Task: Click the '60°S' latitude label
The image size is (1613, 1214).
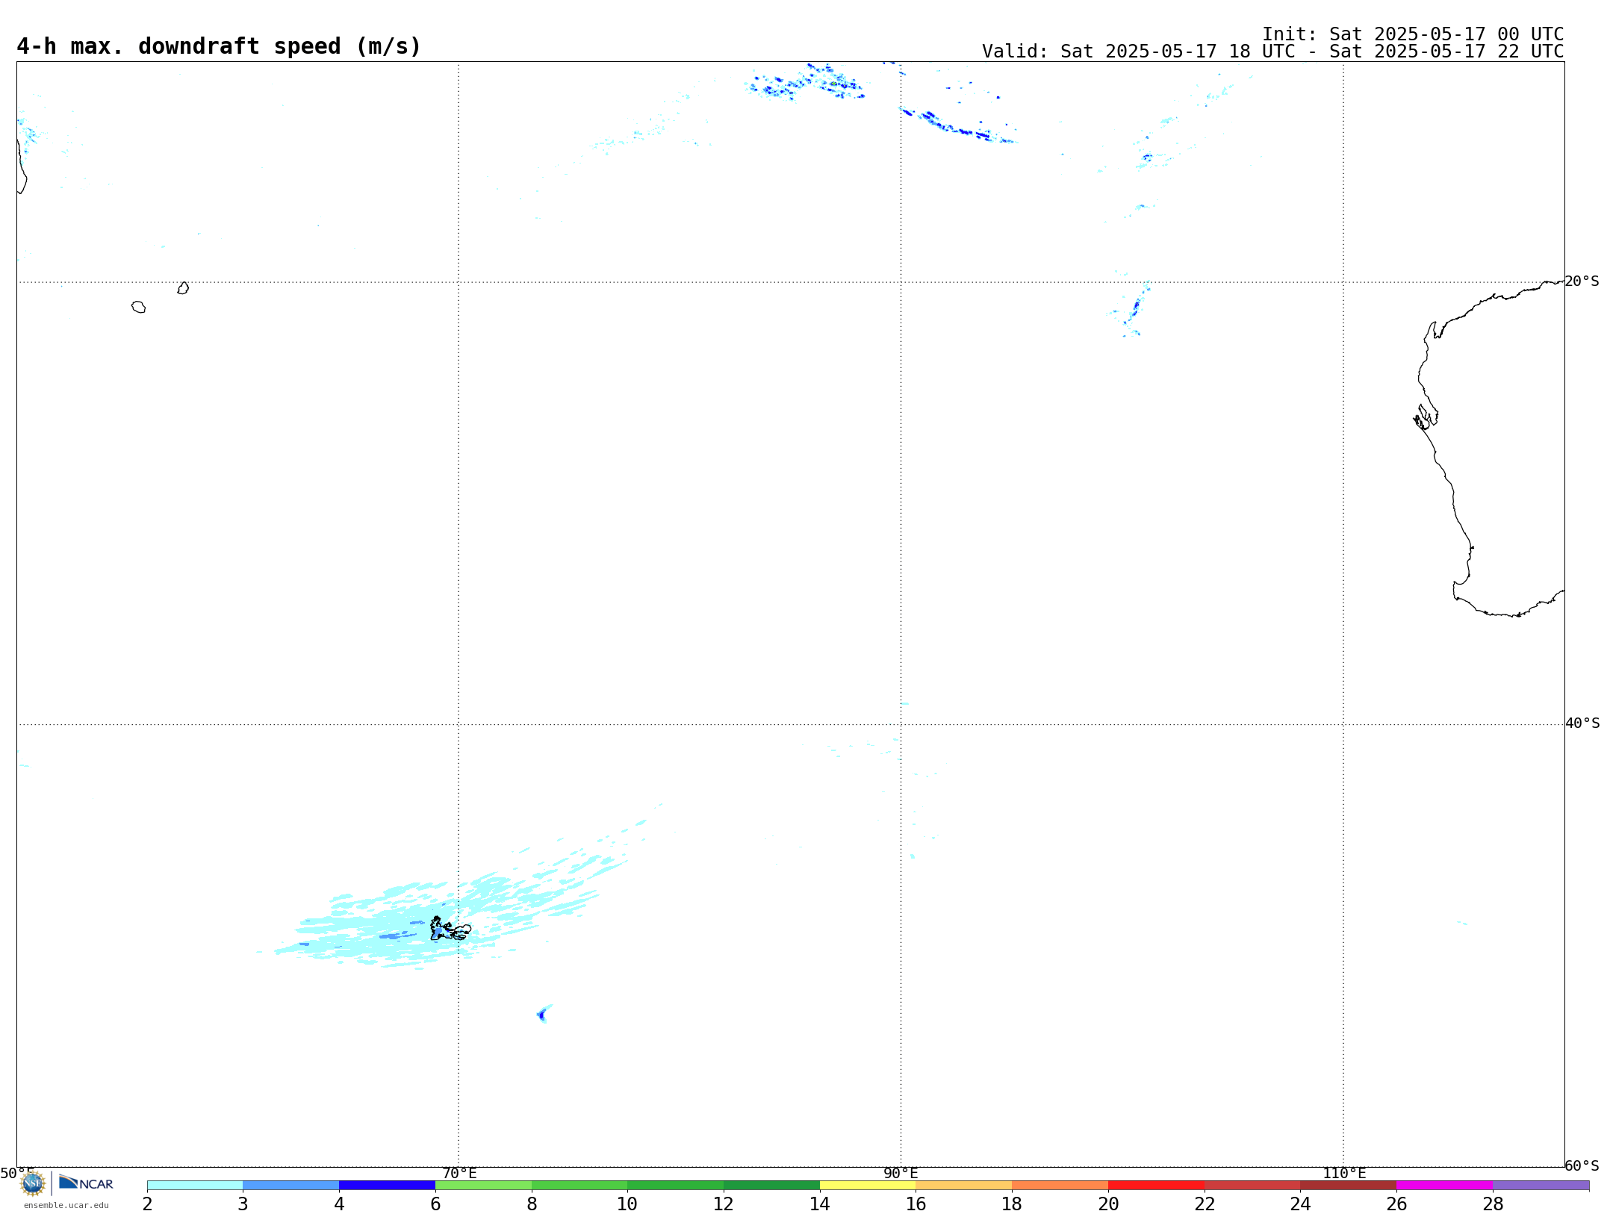Action: click(1582, 1165)
